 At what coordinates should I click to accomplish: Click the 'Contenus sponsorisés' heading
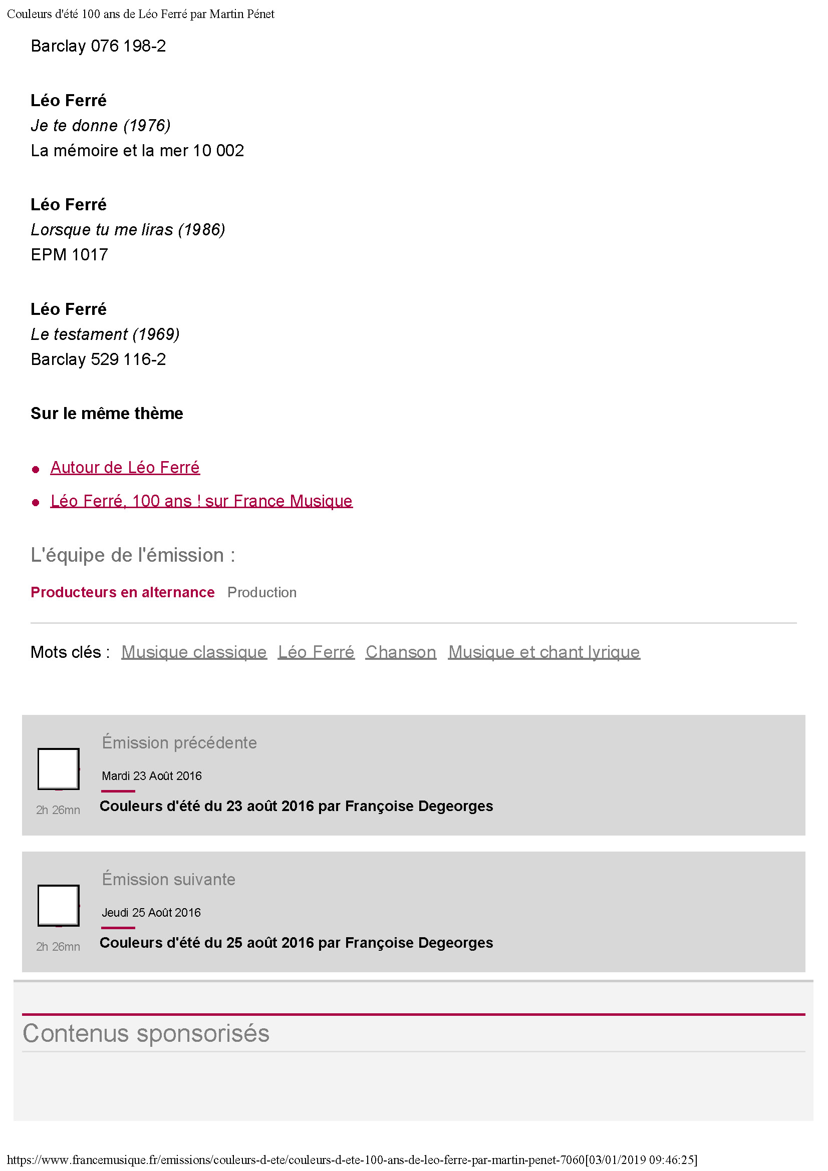tap(146, 1033)
